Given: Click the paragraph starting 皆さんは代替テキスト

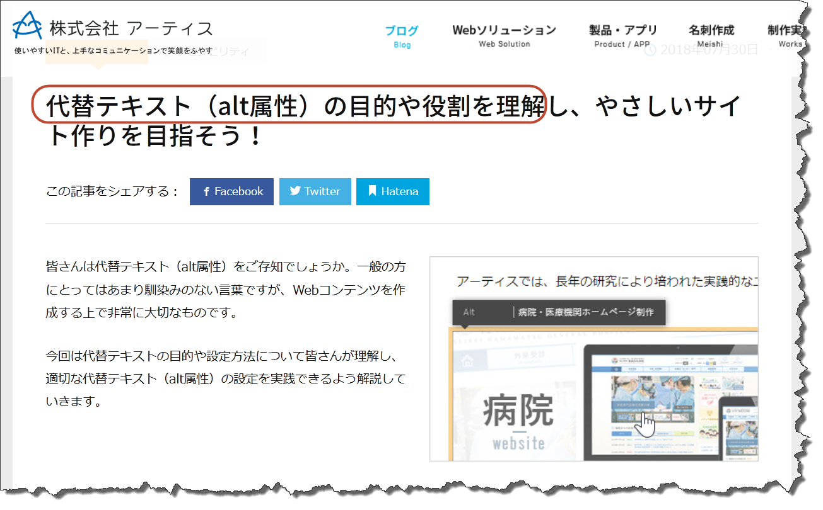Looking at the screenshot, I should click(x=225, y=290).
